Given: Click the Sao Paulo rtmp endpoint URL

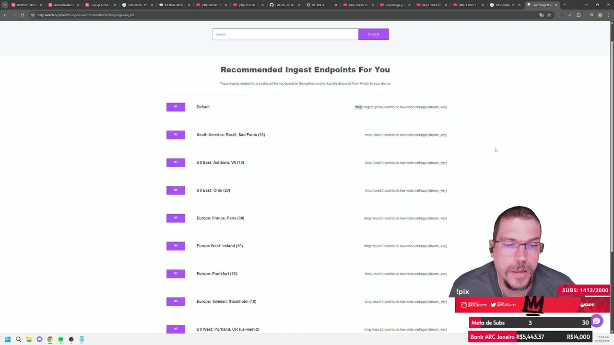Looking at the screenshot, I should pos(405,135).
